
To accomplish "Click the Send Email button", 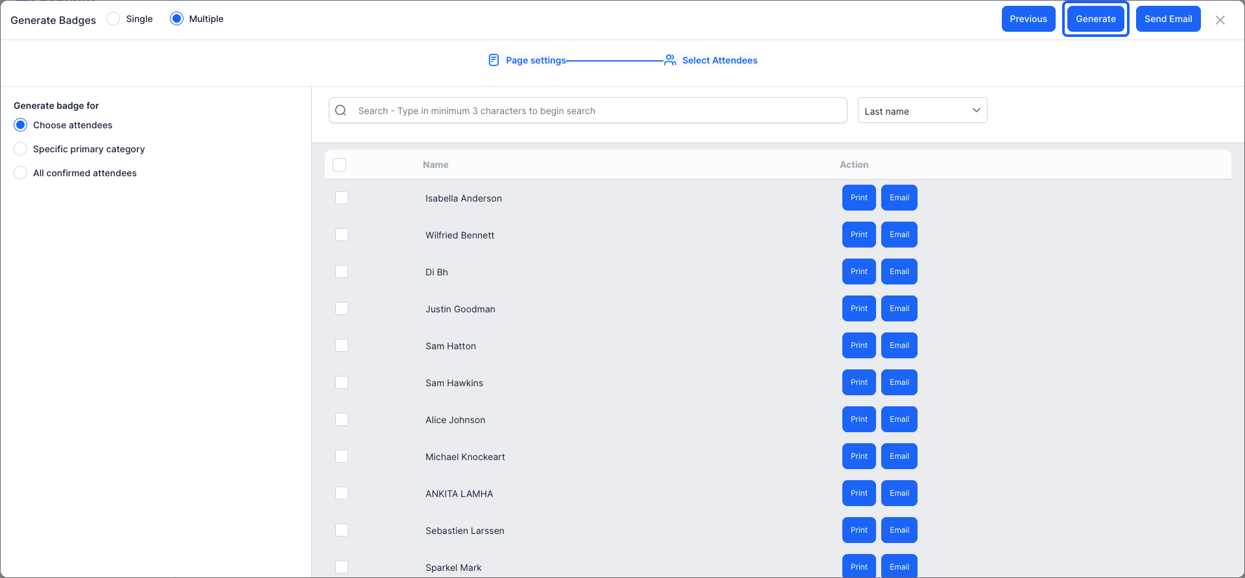I will click(x=1168, y=19).
